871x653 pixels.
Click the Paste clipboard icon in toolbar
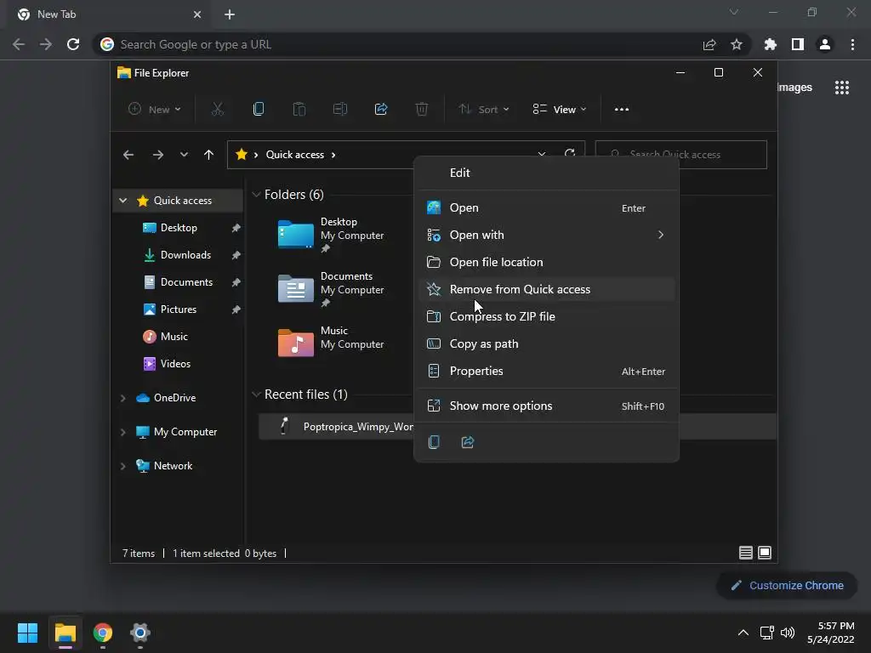pos(299,110)
